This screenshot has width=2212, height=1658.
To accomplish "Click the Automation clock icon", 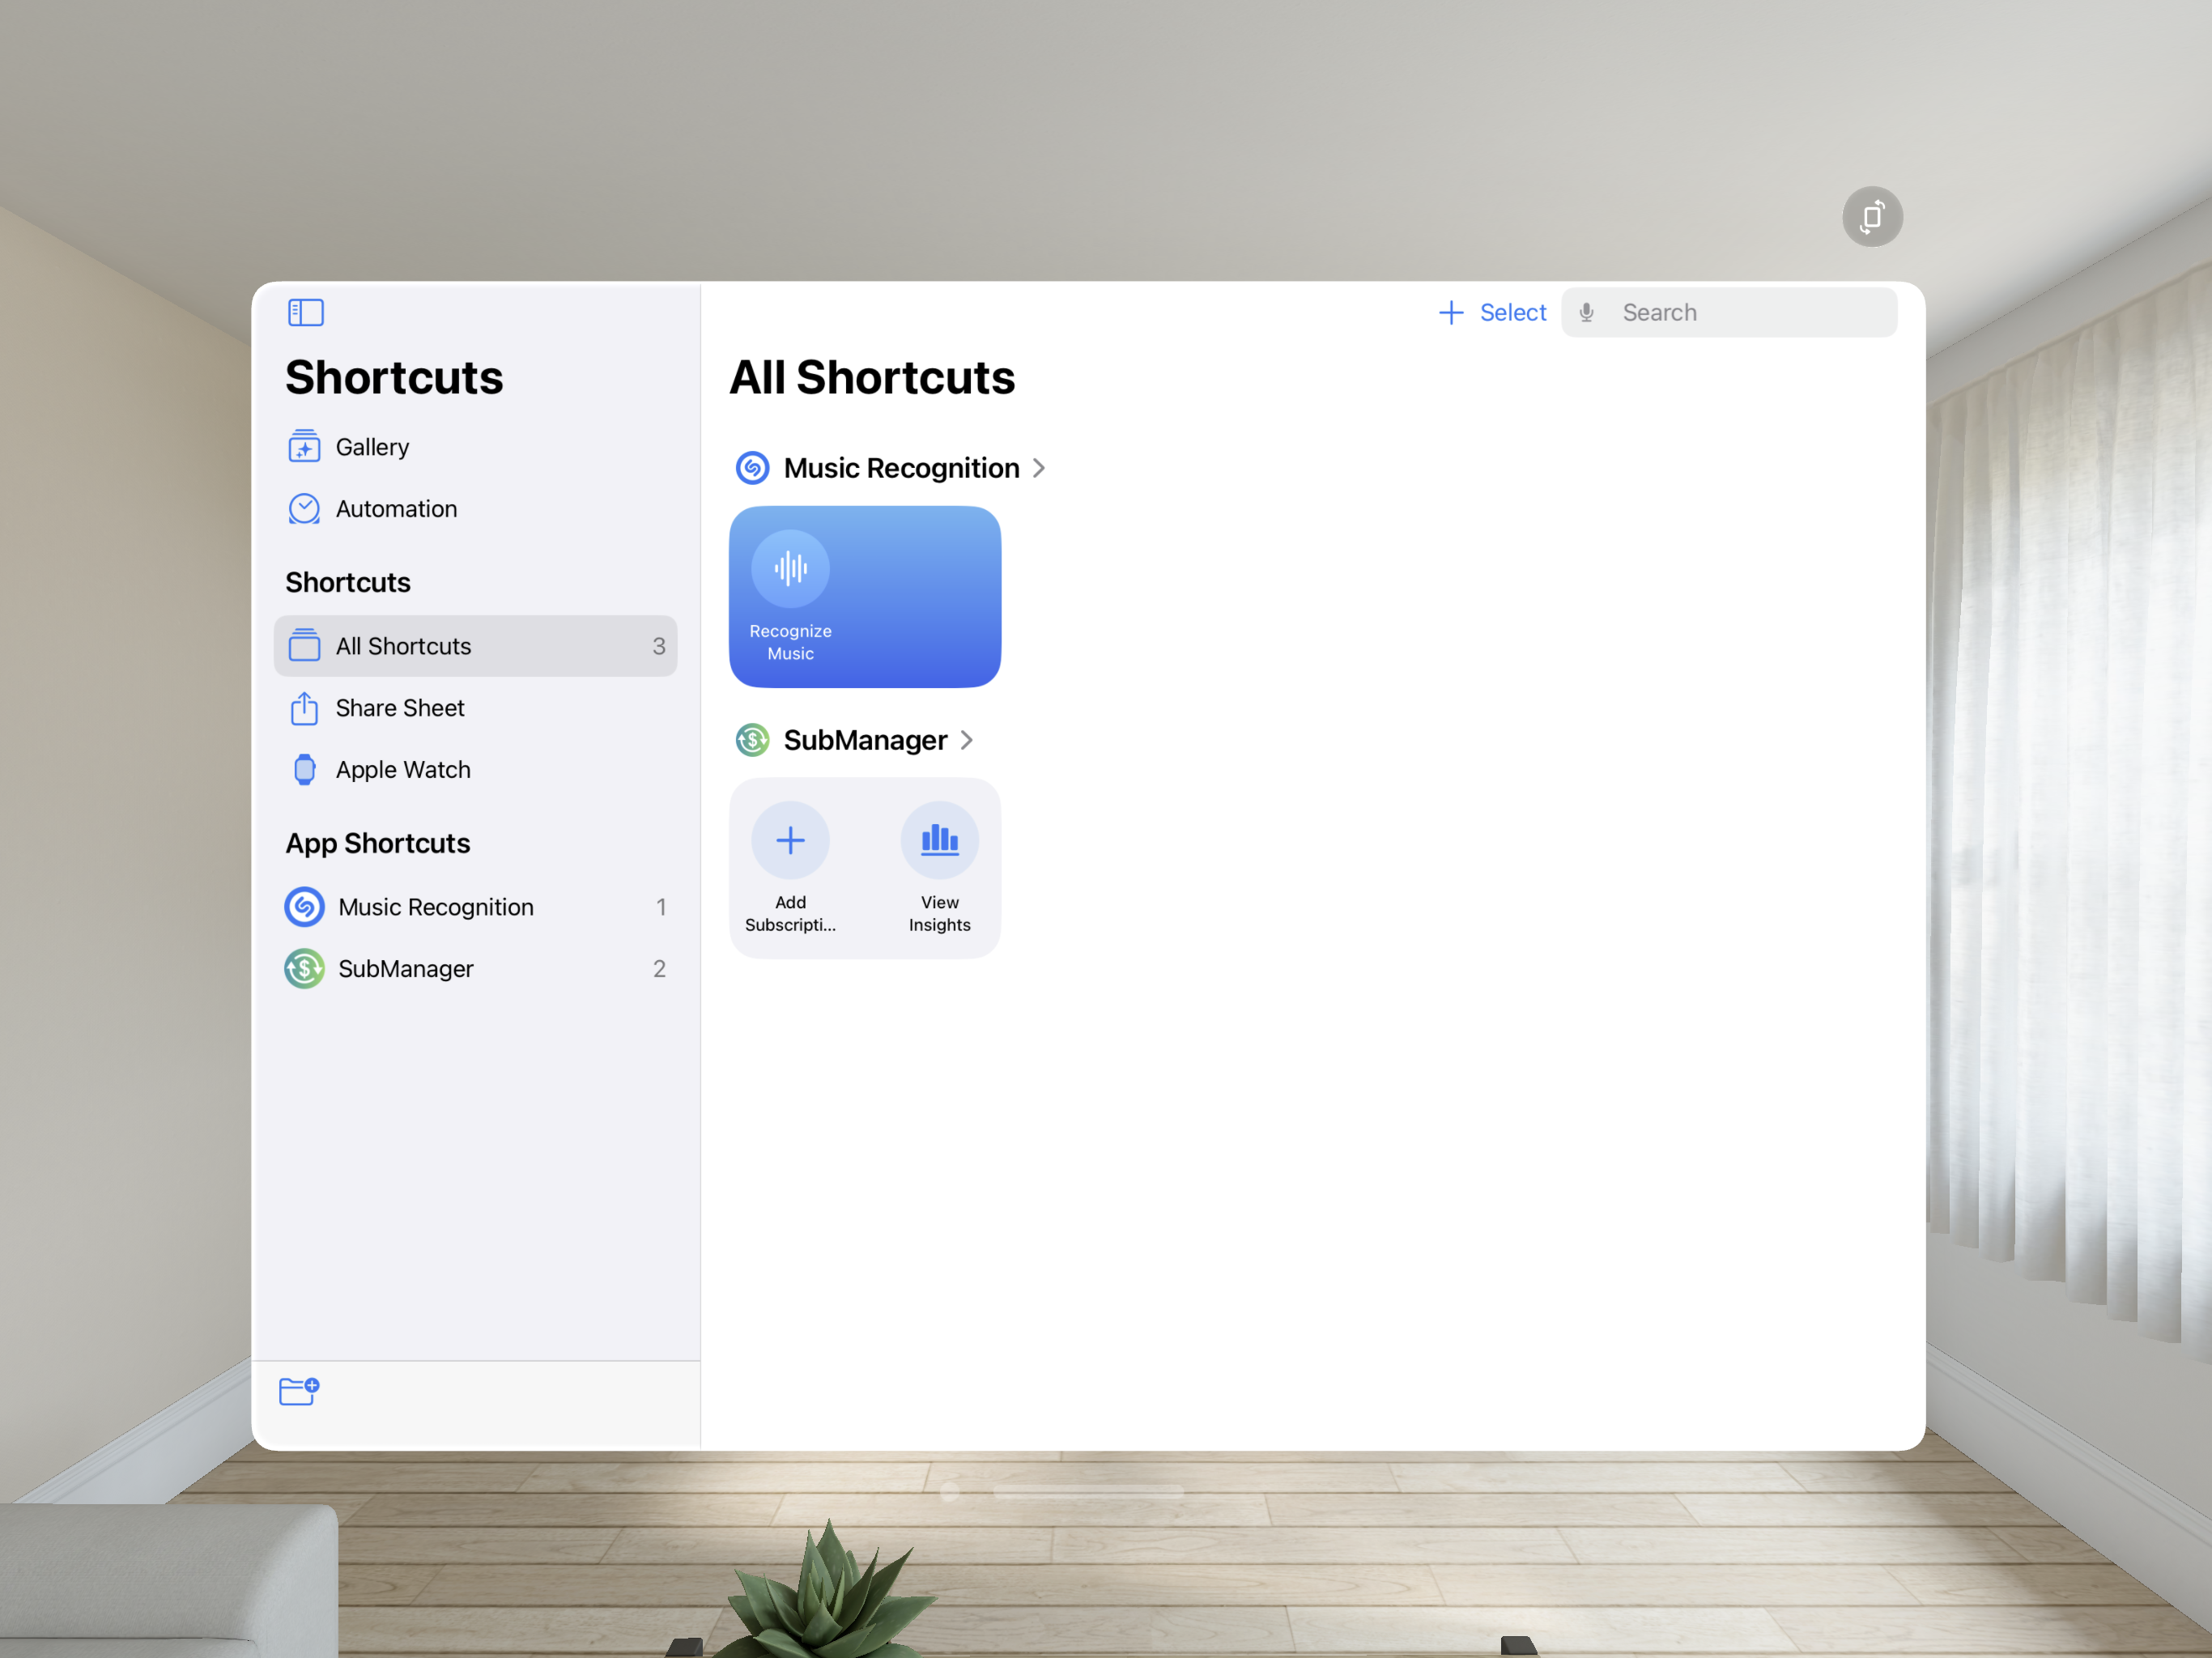I will [x=305, y=509].
